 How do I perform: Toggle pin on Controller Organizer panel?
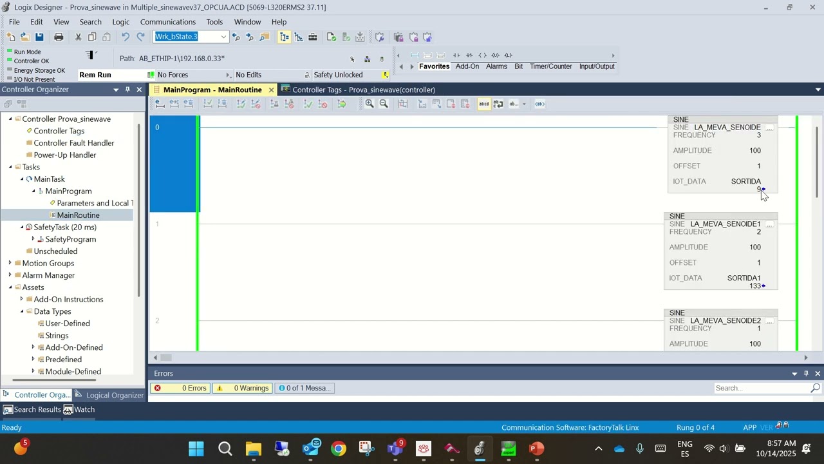[127, 90]
